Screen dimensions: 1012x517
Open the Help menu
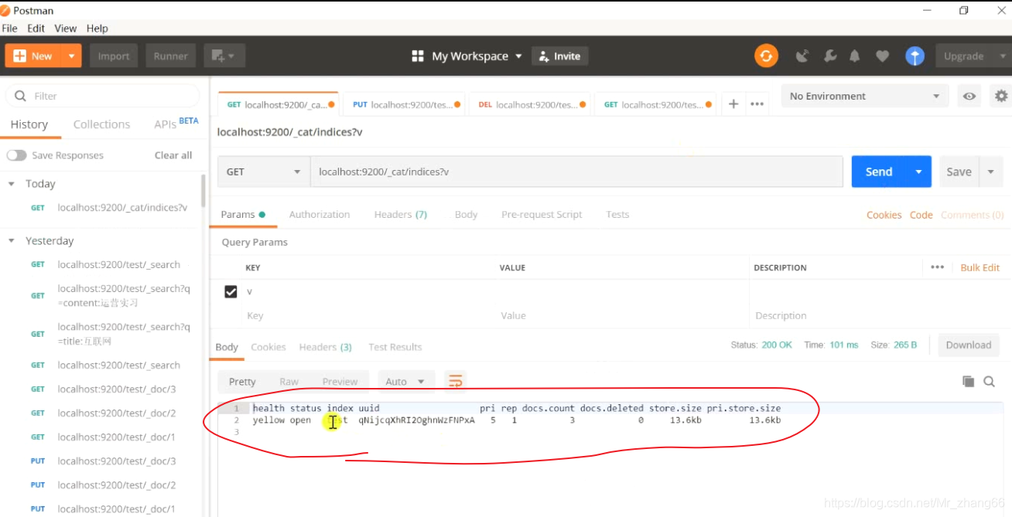pos(97,28)
